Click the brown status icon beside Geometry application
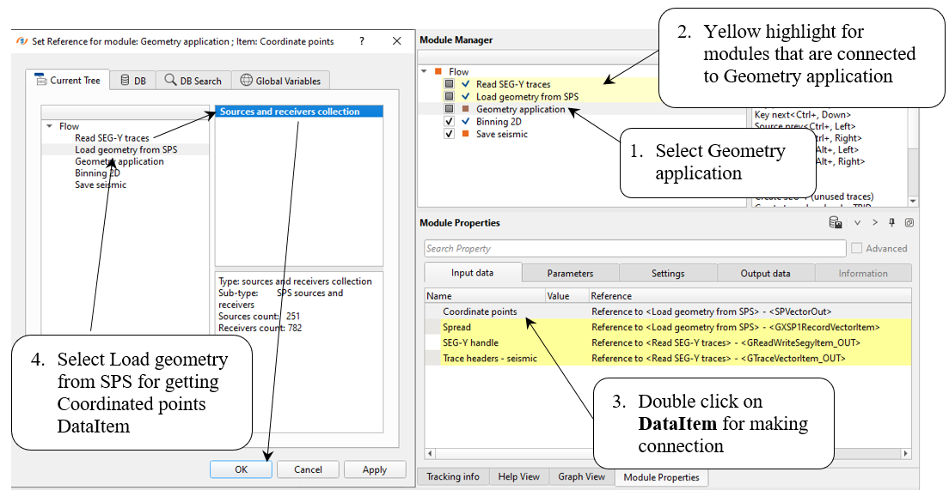Viewport: 949px width, 496px height. [x=466, y=110]
